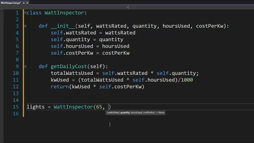Viewport: 254px width, 143px height.
Task: Collapse the getDailyCost method outline marker
Action: (25, 66)
